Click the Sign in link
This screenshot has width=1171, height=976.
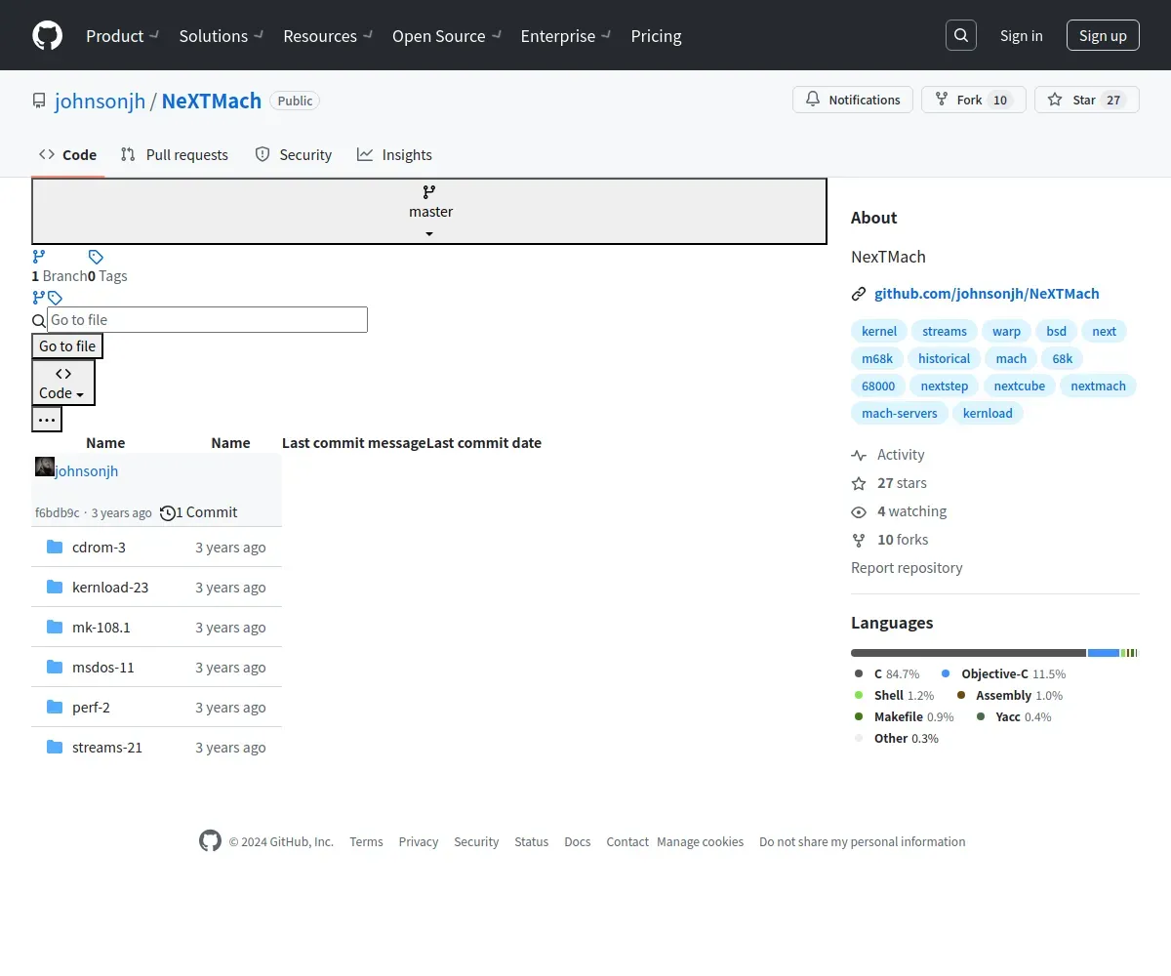click(1021, 35)
